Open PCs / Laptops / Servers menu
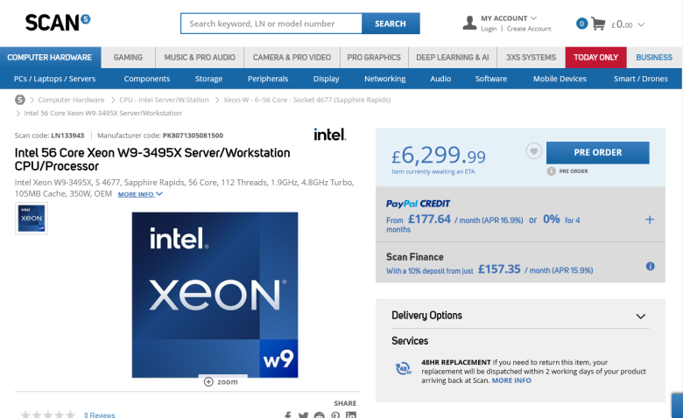683x418 pixels. [55, 79]
